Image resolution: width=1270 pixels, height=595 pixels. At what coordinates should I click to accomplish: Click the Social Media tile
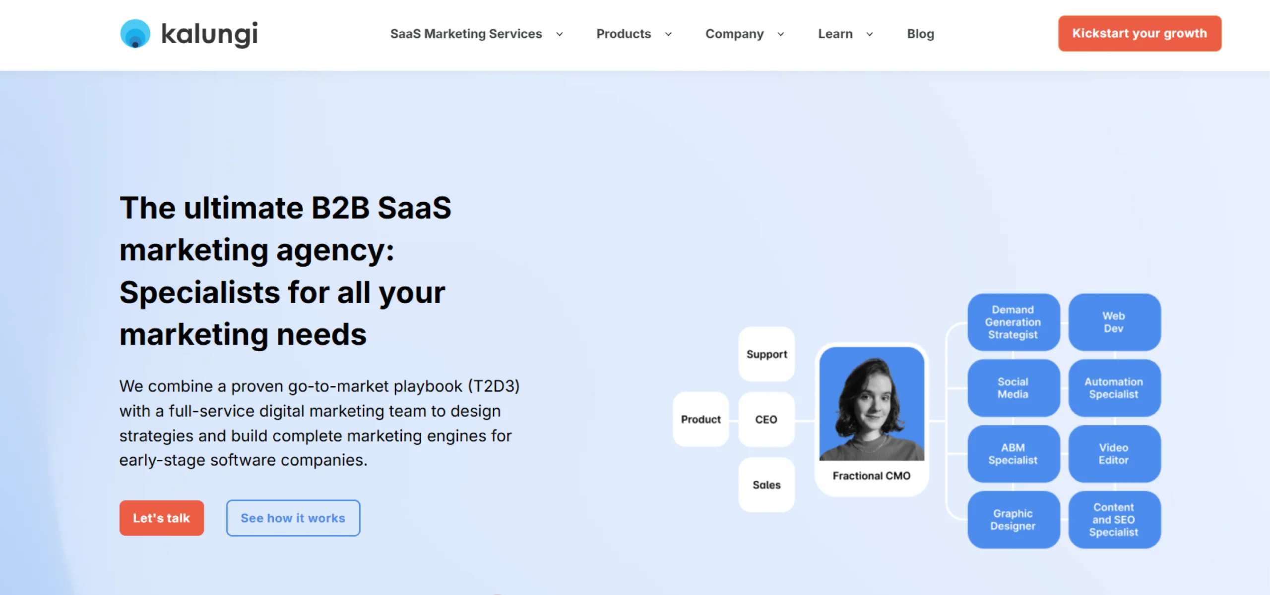coord(1013,388)
